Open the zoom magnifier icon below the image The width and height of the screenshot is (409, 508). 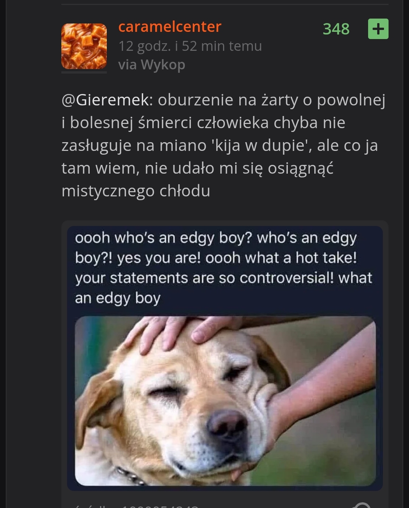click(362, 505)
